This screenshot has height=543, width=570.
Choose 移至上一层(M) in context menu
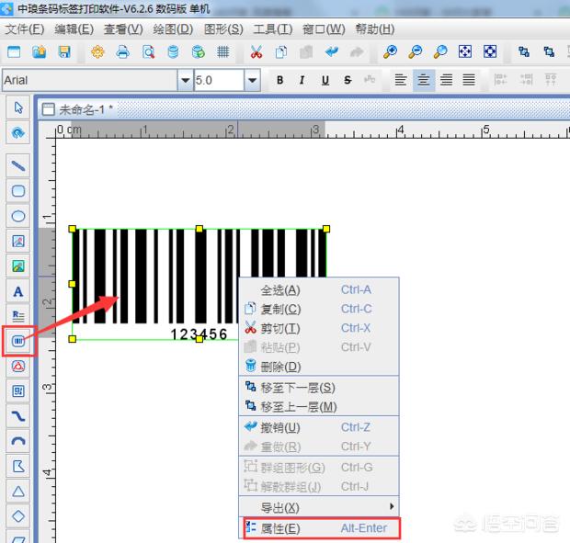(319, 407)
